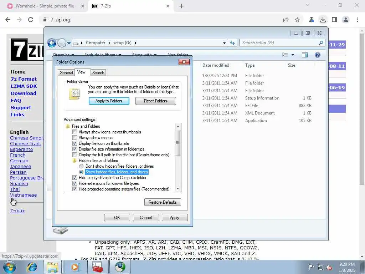This screenshot has height=274, width=365.
Task: Click the magnifier icon in the Explorer search box
Action: (321, 43)
